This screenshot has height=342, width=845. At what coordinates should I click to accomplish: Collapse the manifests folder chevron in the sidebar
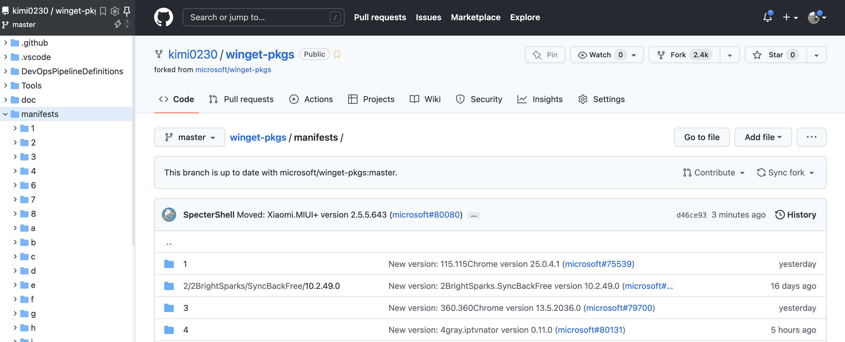(x=6, y=114)
